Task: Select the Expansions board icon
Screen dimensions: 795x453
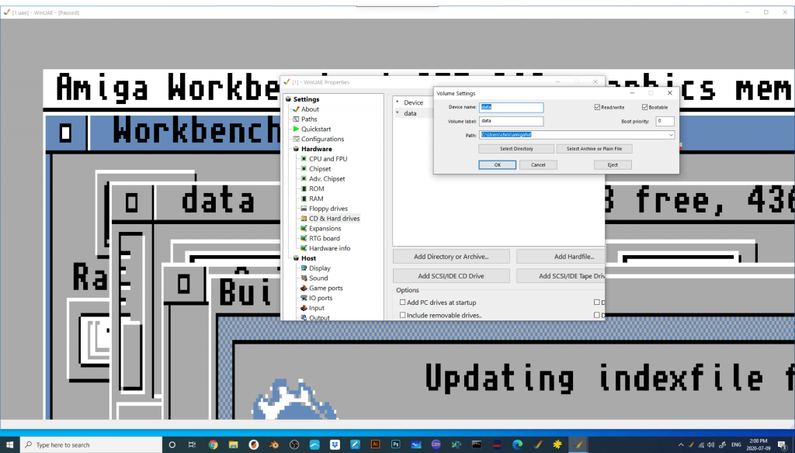Action: point(304,228)
